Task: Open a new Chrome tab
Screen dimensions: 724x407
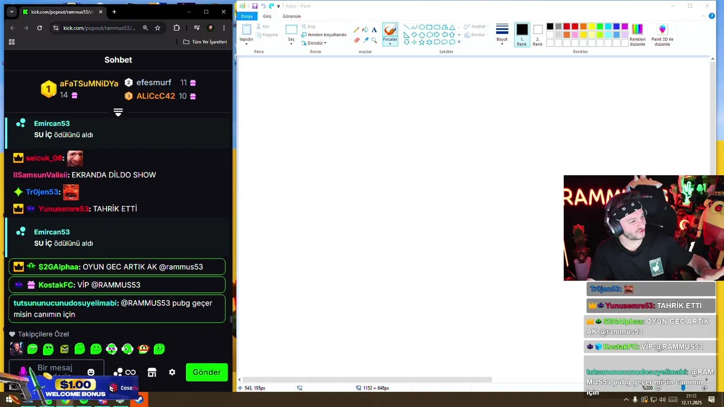Action: [114, 12]
